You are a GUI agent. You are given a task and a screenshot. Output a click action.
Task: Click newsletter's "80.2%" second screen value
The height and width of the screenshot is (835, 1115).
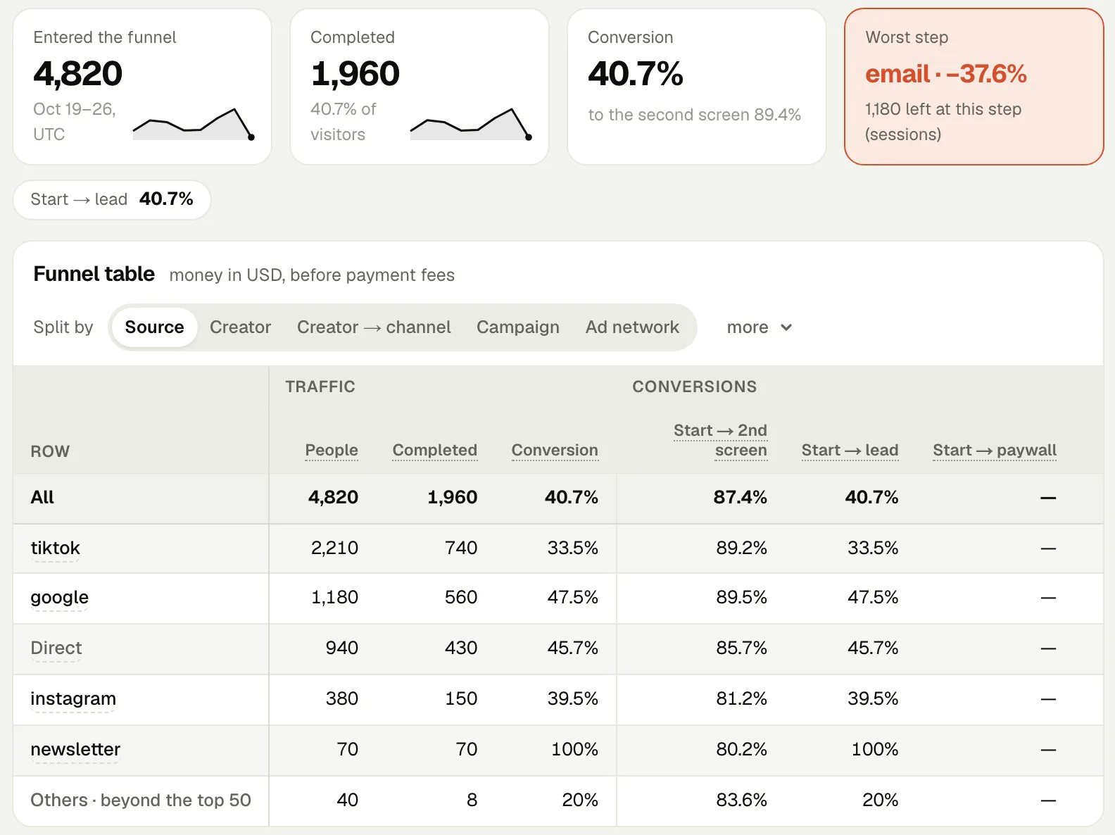[x=742, y=749]
